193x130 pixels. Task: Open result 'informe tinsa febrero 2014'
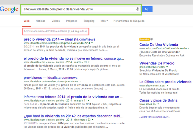click(x=73, y=97)
